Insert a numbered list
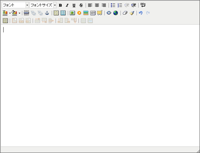200x153 pixels. click(120, 5)
